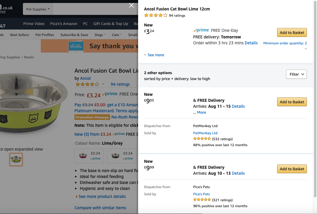Click Pica's Pets seller star rating
Image resolution: width=317 pixels, height=214 pixels.
coord(202,200)
